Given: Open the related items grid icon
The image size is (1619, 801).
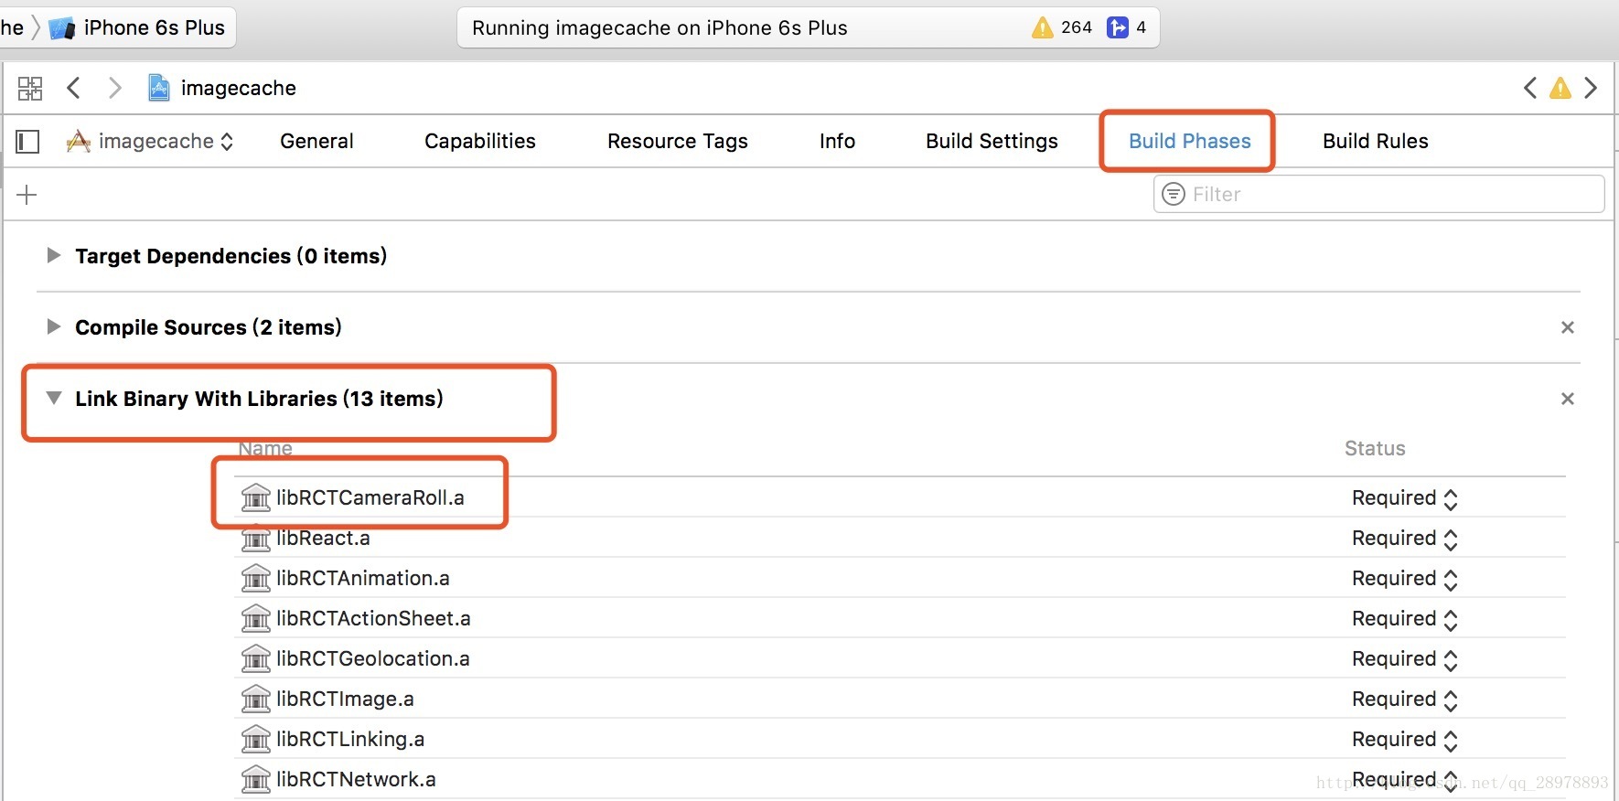Looking at the screenshot, I should (30, 88).
